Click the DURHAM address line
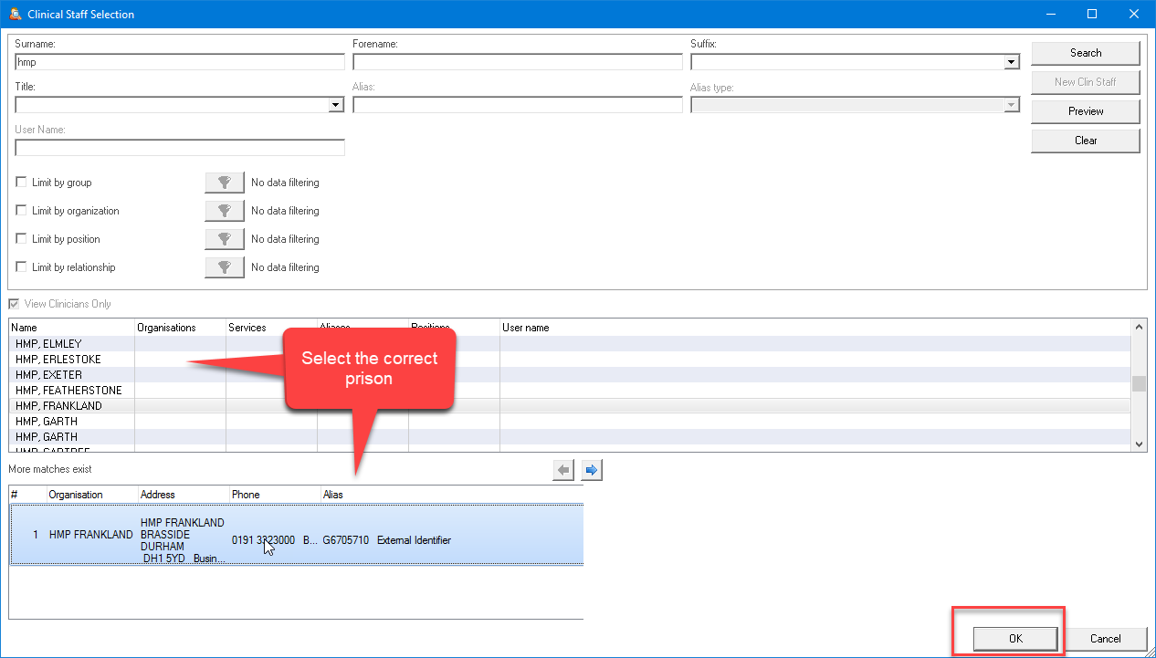This screenshot has height=658, width=1156. point(161,547)
